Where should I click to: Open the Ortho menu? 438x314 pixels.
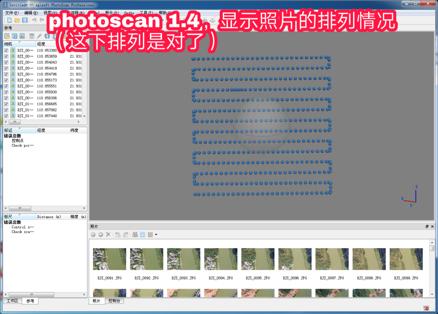(129, 13)
